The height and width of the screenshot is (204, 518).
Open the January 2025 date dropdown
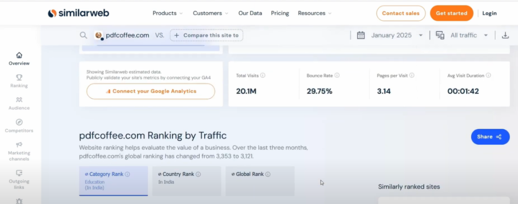390,35
